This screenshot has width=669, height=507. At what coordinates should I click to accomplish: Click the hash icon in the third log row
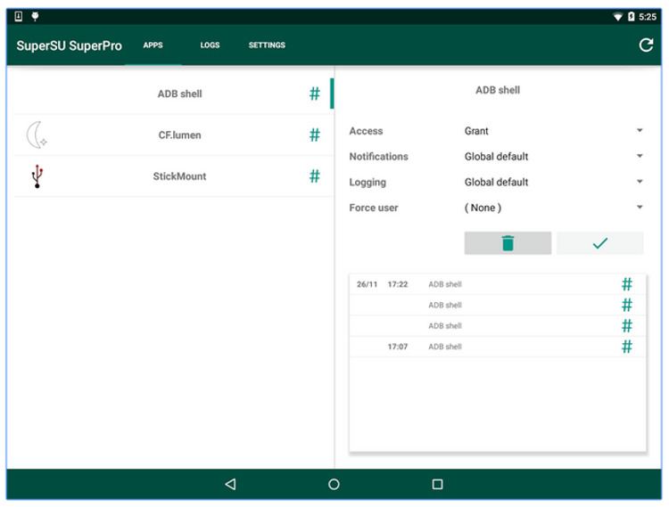click(x=627, y=326)
